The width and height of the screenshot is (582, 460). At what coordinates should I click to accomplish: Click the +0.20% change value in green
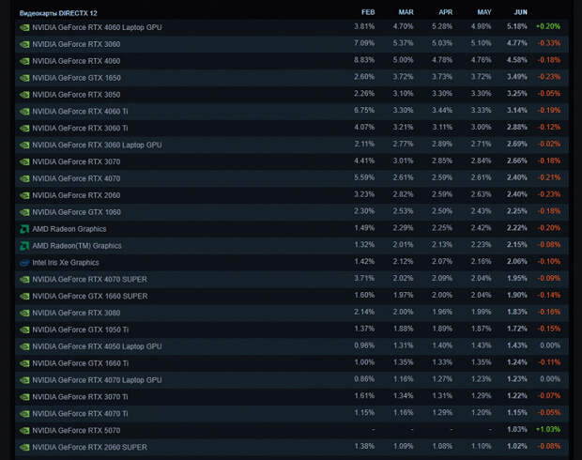click(548, 26)
